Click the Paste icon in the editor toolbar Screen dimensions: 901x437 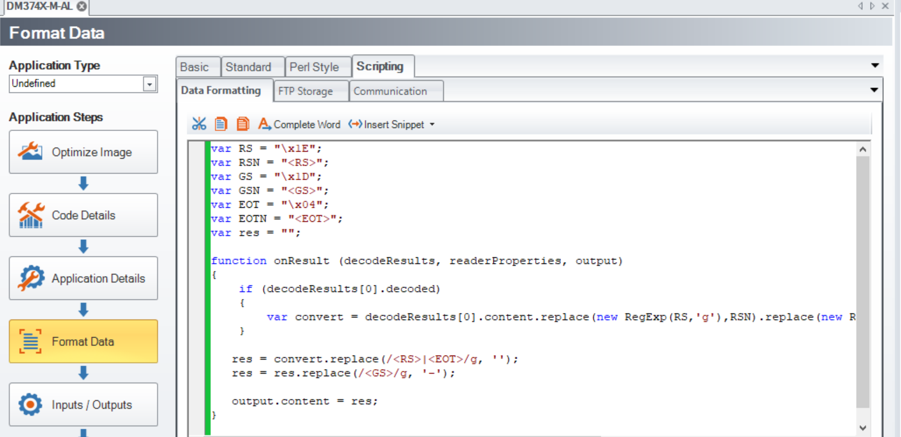[243, 124]
